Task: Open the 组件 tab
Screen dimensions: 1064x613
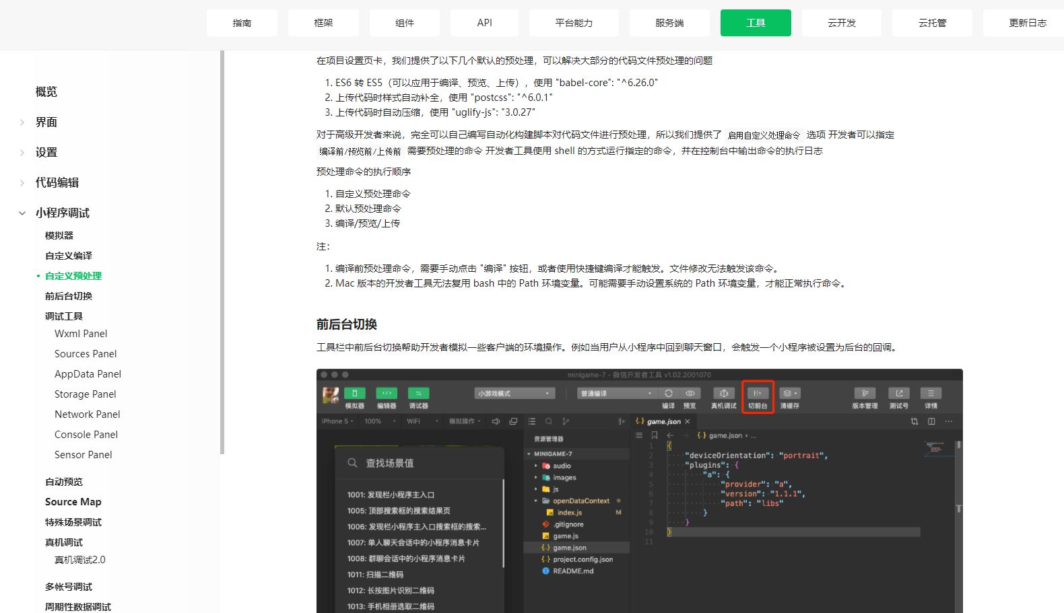Action: coord(405,23)
